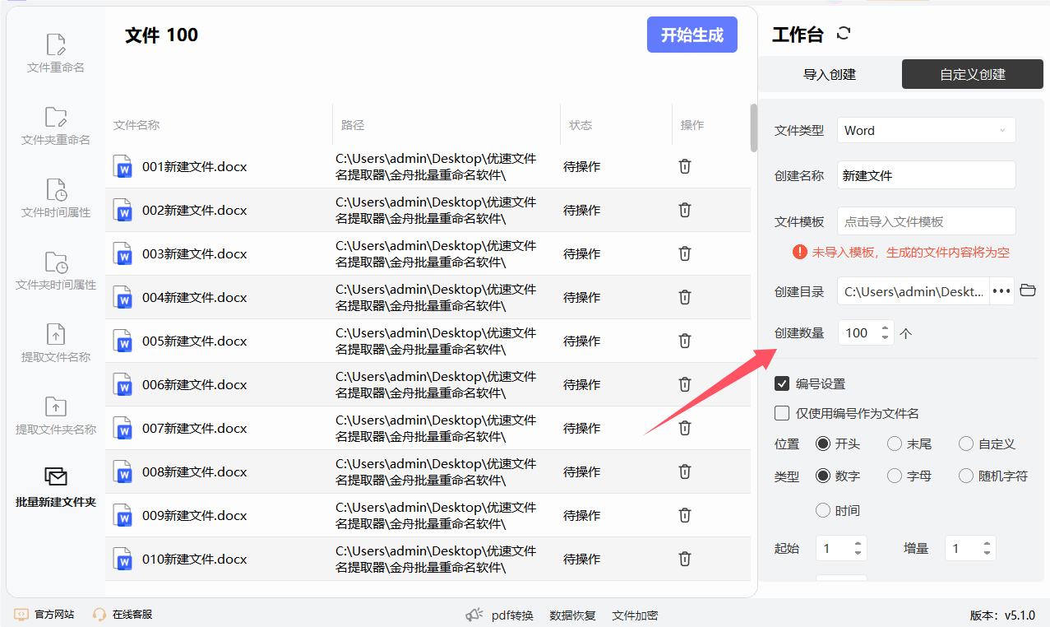Toggle the 编号设置 checkbox
The image size is (1050, 627).
click(x=782, y=383)
